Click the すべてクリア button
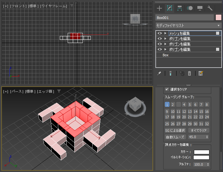The image size is (223, 172). click(199, 130)
